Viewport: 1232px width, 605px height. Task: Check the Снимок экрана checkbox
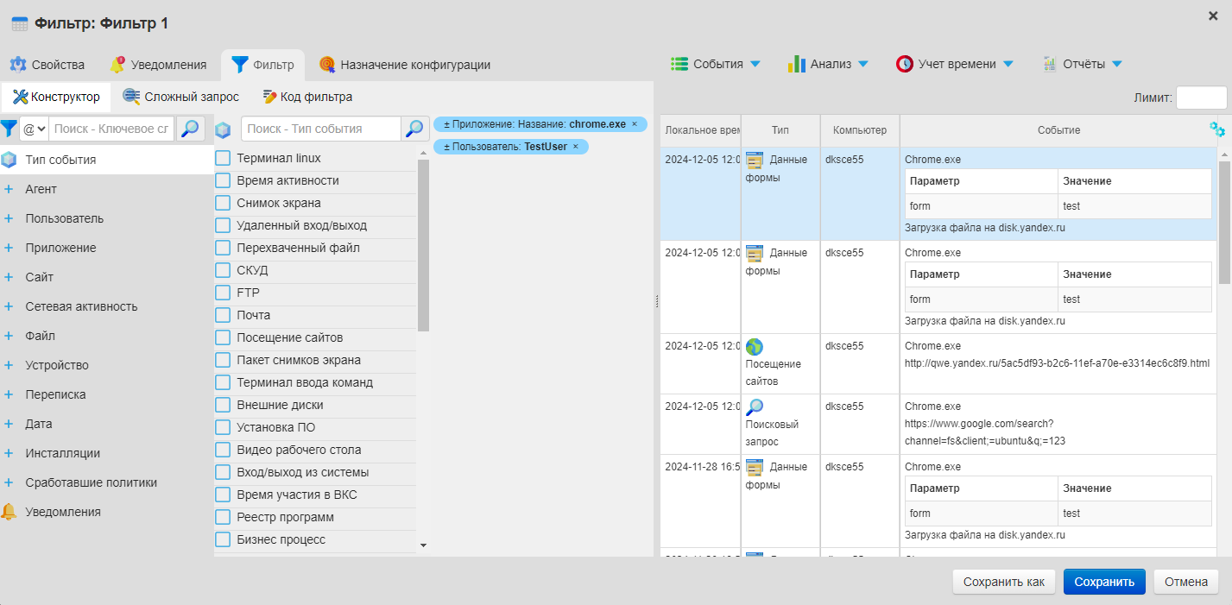[x=223, y=203]
